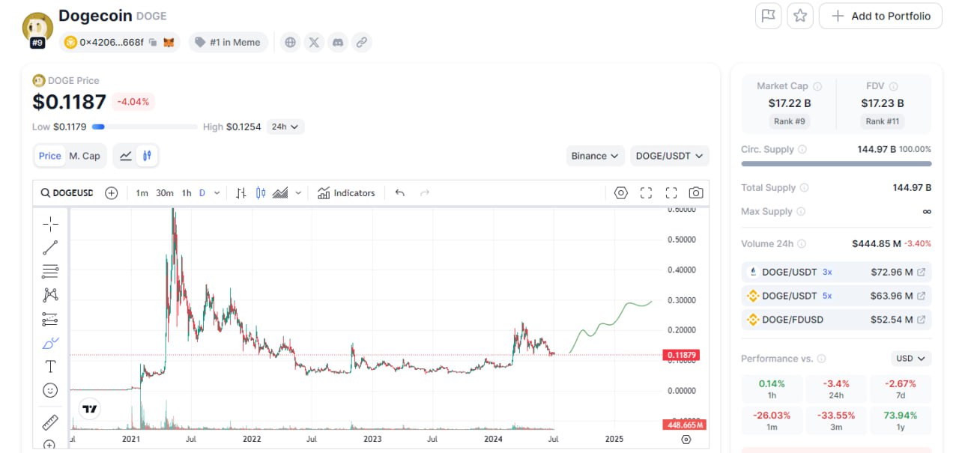Open the Binance exchange dropdown
The width and height of the screenshot is (959, 453).
(596, 156)
